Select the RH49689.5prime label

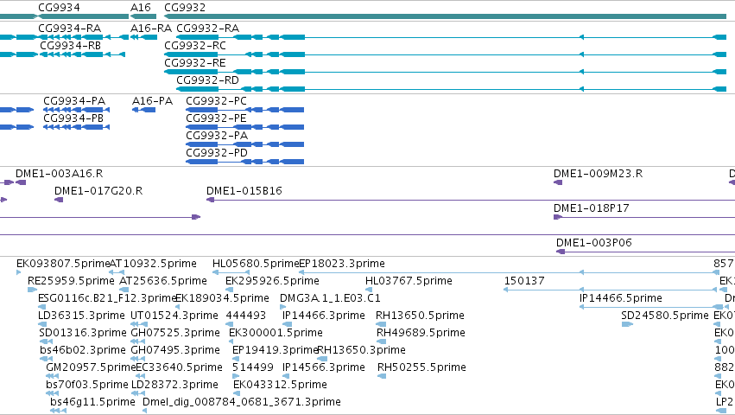(421, 333)
